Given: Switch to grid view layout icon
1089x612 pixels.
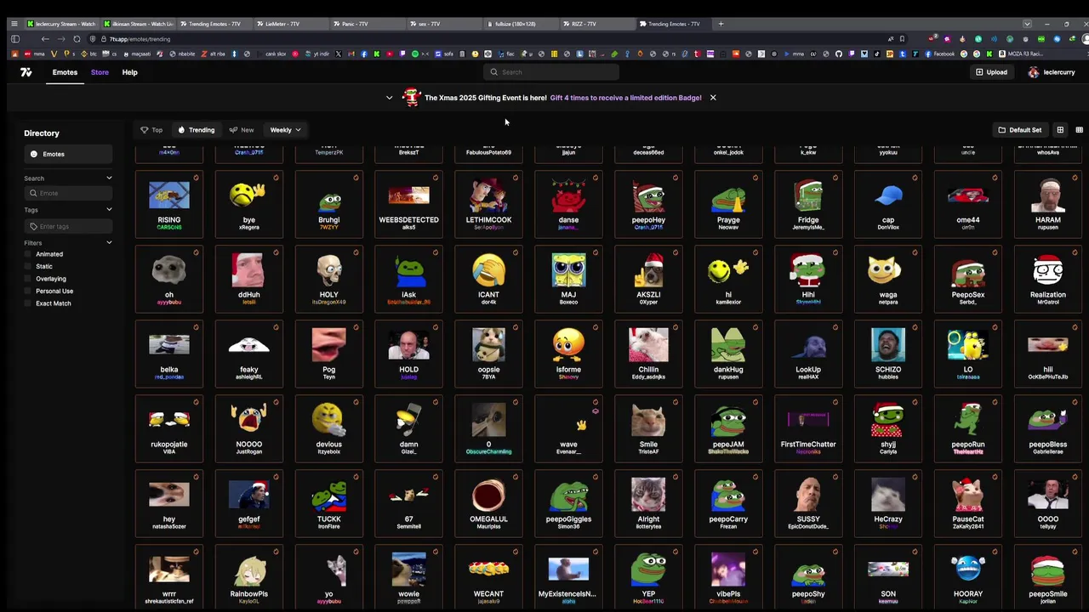Looking at the screenshot, I should point(1060,130).
